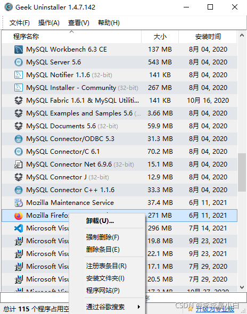Click the installer icon beside the 19.8 MB entry
247x314 pixels.
coord(19,241)
